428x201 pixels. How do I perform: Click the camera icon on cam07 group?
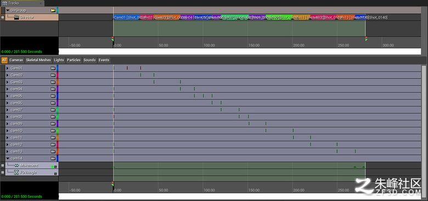(x=53, y=110)
